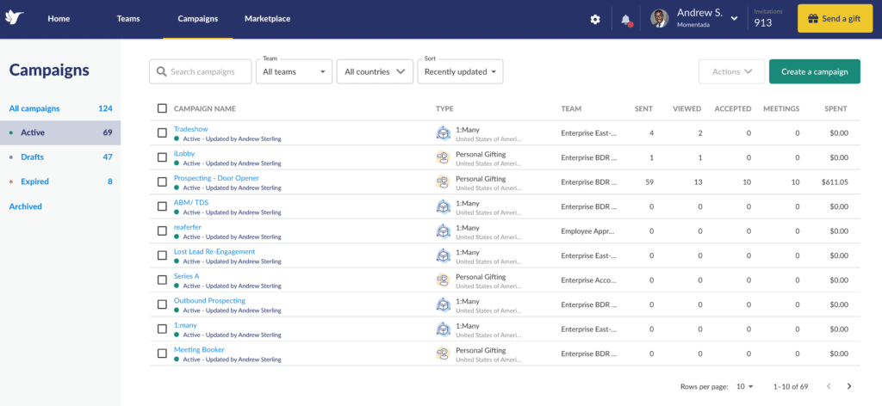Expand the All countries dropdown
This screenshot has height=406, width=882.
click(375, 71)
